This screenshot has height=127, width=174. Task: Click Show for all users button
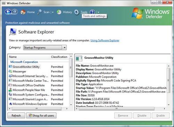point(41,116)
